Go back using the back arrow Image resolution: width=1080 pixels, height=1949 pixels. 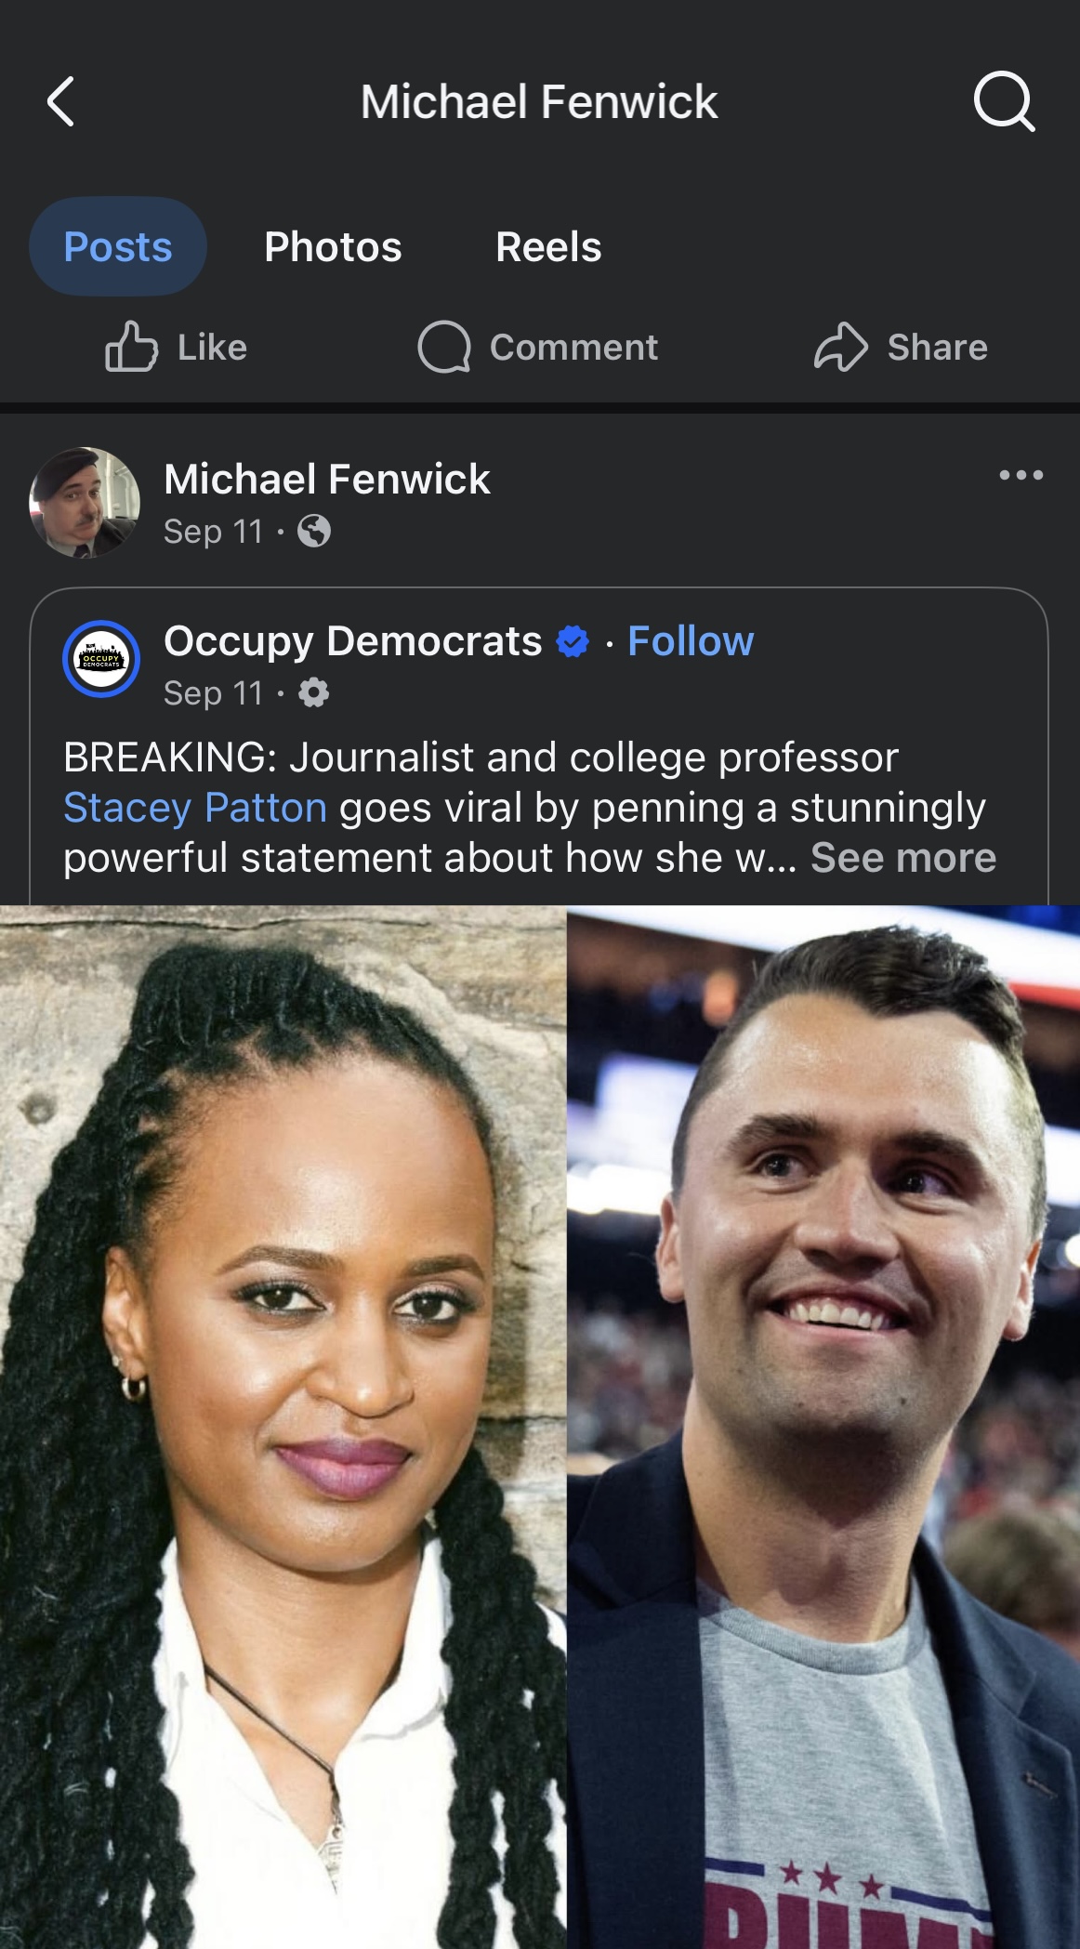tap(60, 101)
